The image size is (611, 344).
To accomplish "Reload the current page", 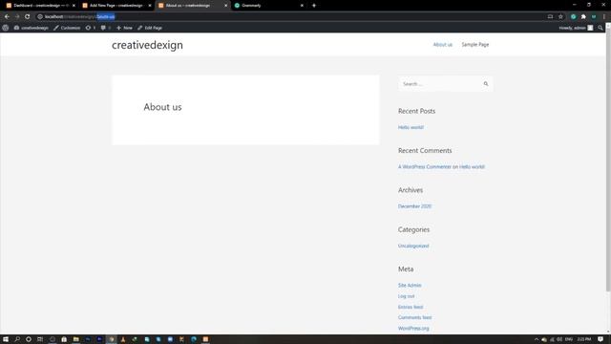I will (28, 17).
